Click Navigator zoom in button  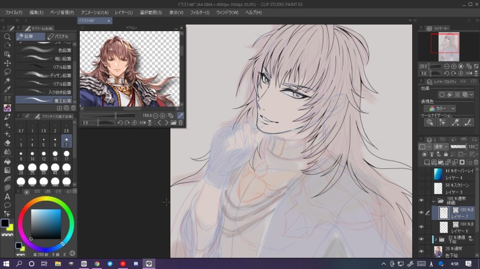pos(454,67)
